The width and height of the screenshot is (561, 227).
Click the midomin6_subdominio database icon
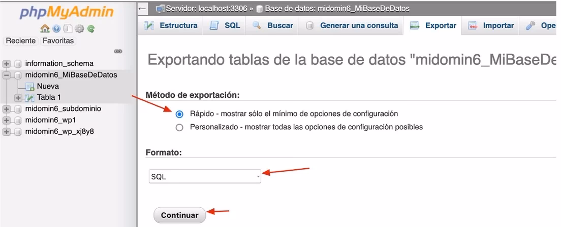point(18,109)
